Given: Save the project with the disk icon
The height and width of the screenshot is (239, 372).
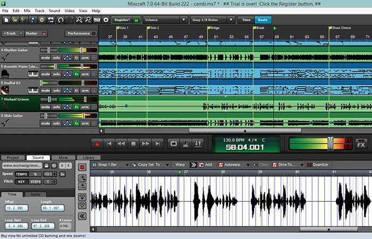Looking at the screenshot, I should click(33, 20).
